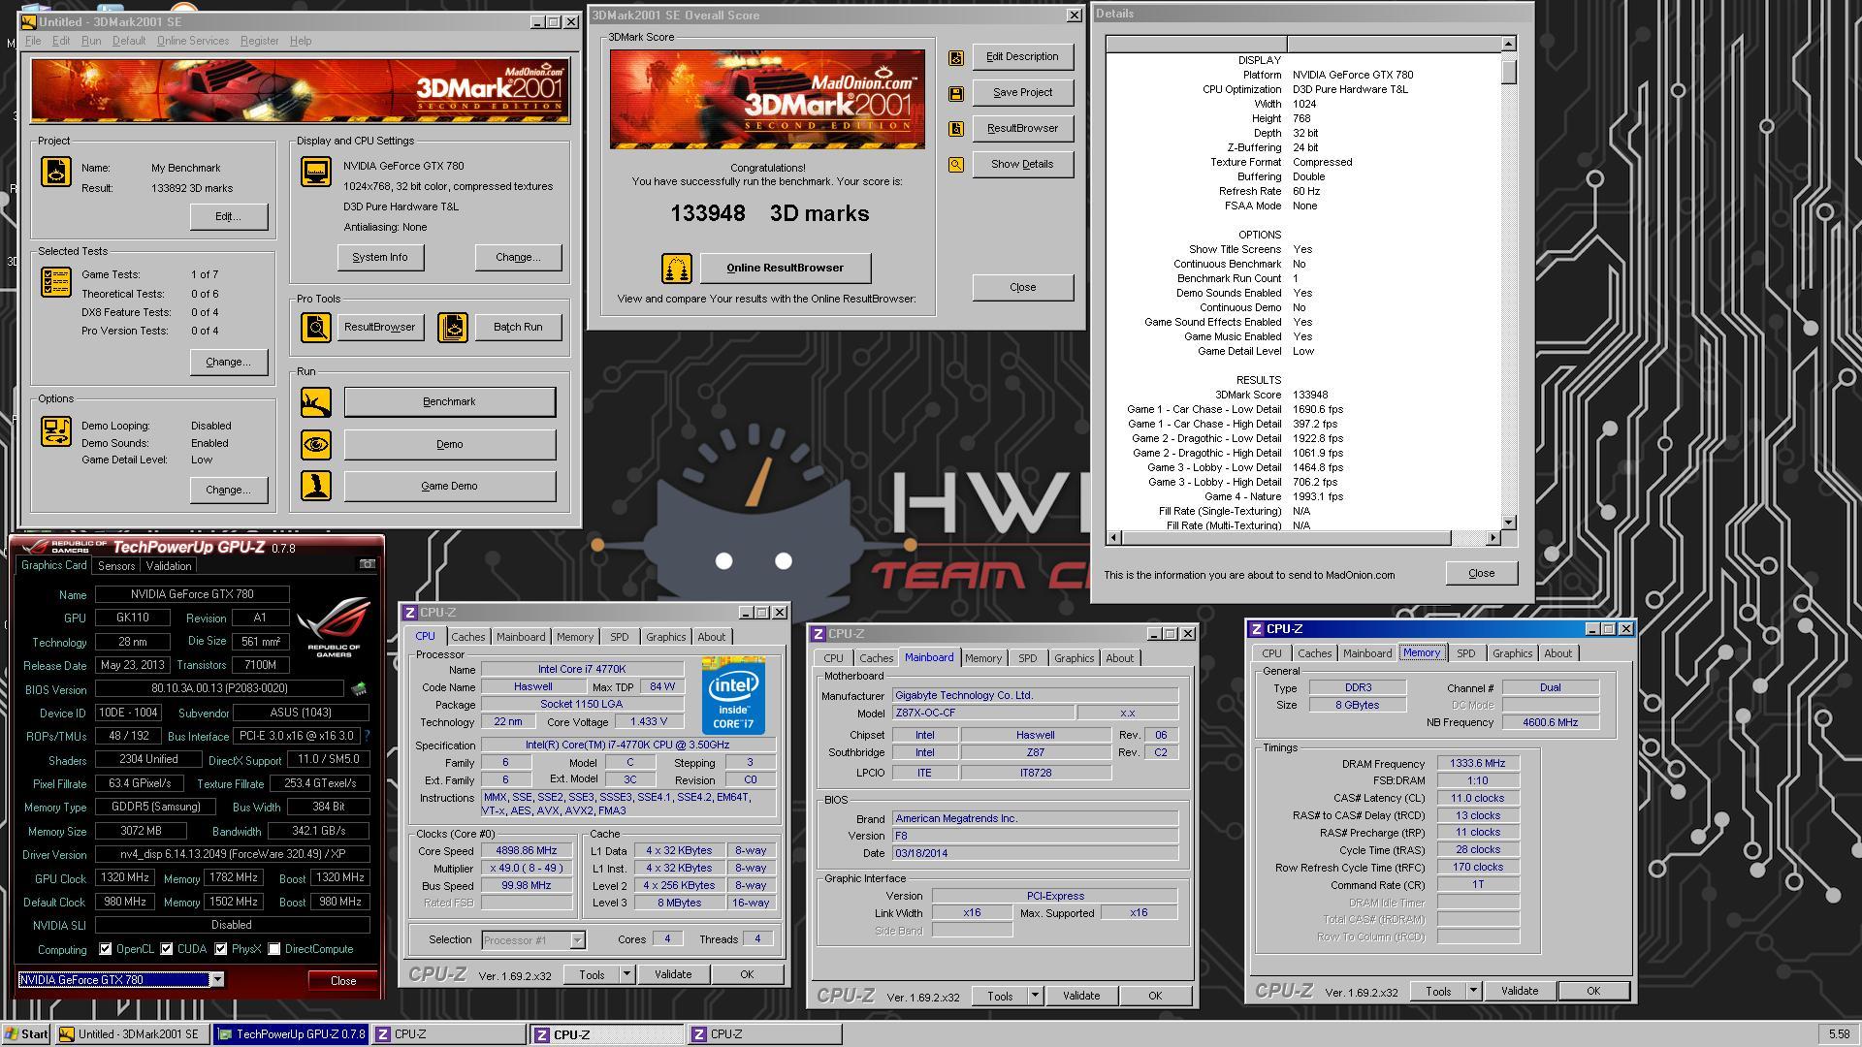Toggle the OpenCL checkbox in GPU-Z

(106, 949)
